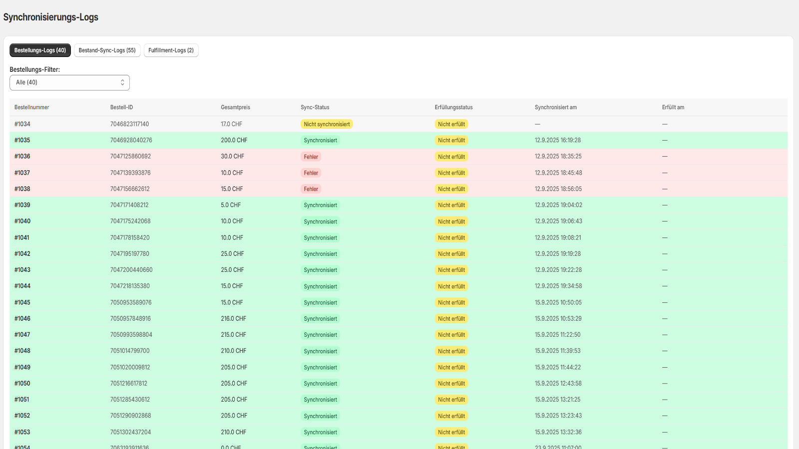Switch to Bestand-Sync-Logs tab
The image size is (799, 449).
coord(107,50)
